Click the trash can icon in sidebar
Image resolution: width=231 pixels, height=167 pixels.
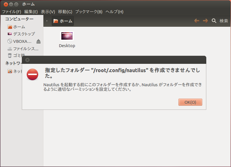(10, 55)
